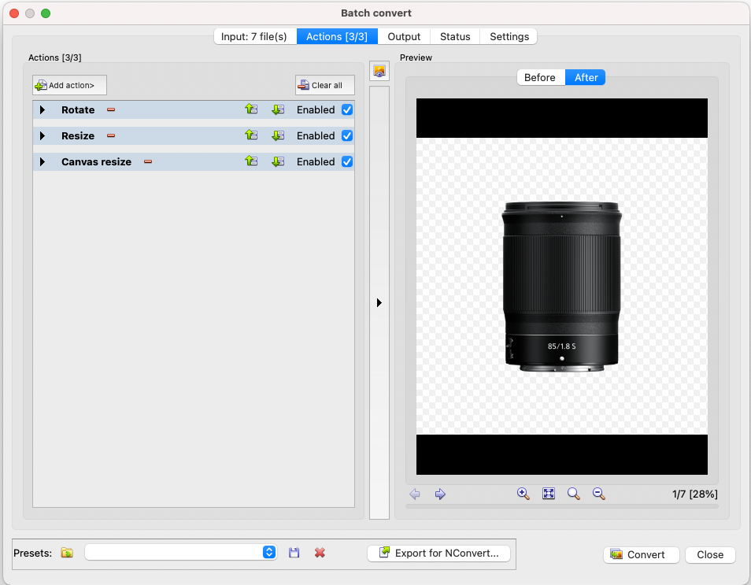
Task: Click Export for NConvert button
Action: (439, 554)
